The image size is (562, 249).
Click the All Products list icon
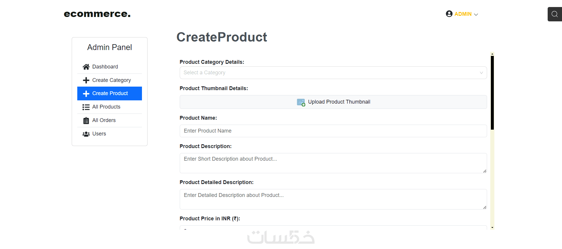click(x=86, y=107)
